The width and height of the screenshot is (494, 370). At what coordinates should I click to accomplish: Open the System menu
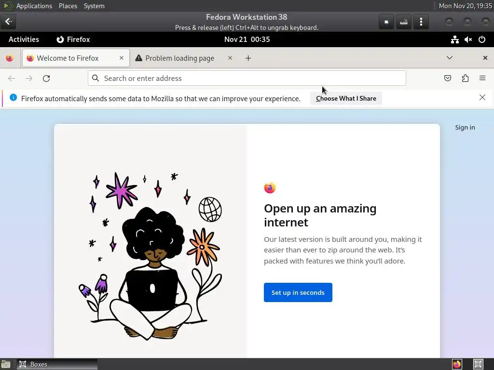point(94,6)
